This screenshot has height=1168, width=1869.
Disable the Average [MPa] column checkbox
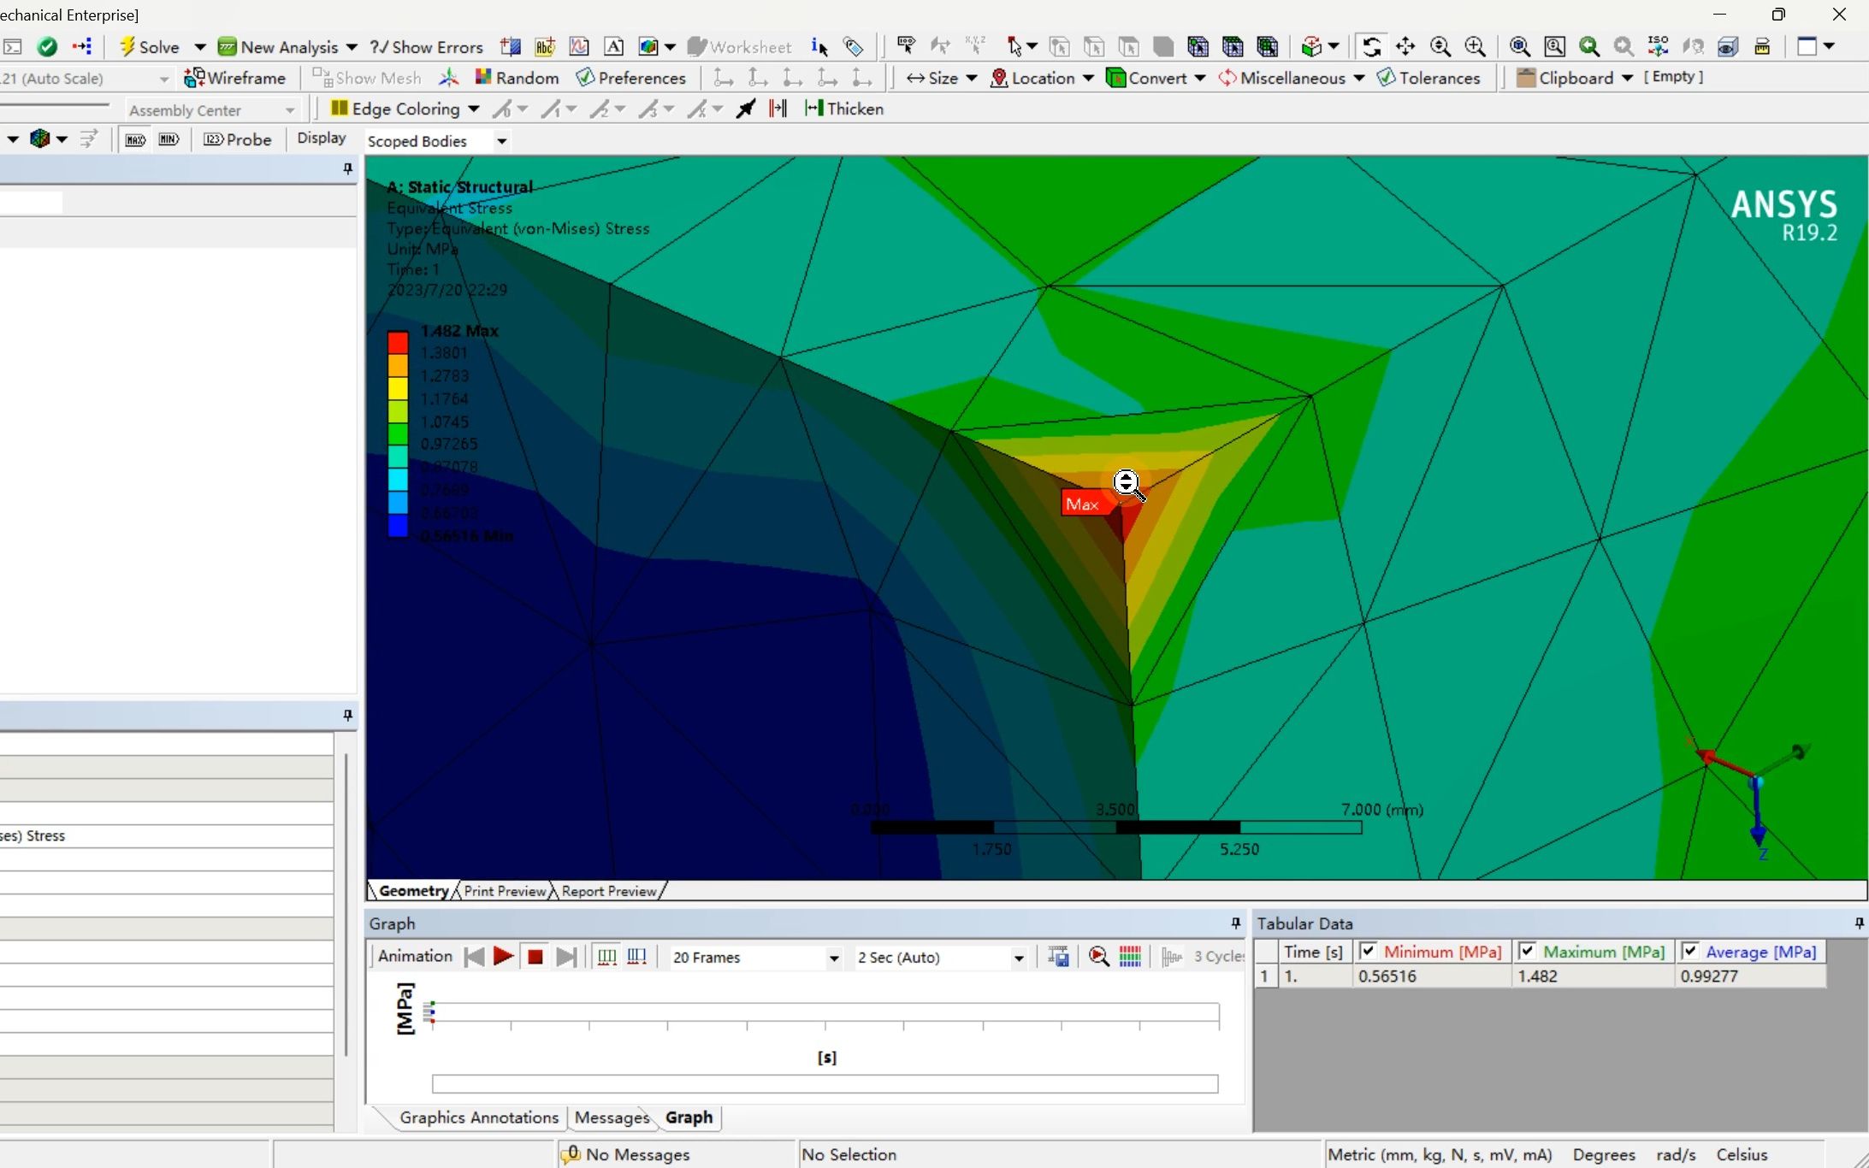(x=1691, y=951)
